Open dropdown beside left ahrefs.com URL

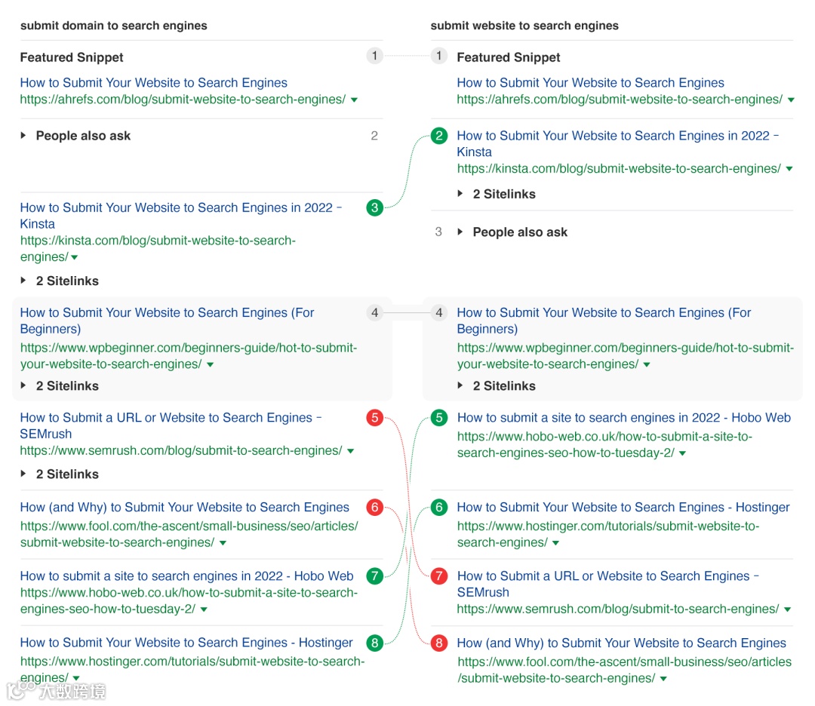pyautogui.click(x=354, y=100)
